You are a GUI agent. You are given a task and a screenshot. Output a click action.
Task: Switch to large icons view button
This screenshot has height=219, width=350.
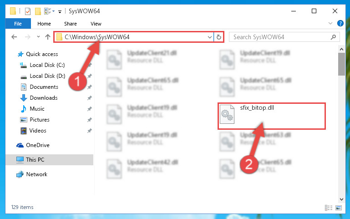pyautogui.click(x=338, y=208)
